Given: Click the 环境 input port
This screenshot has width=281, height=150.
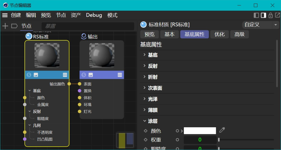Looking at the screenshot, I should pos(80,104).
